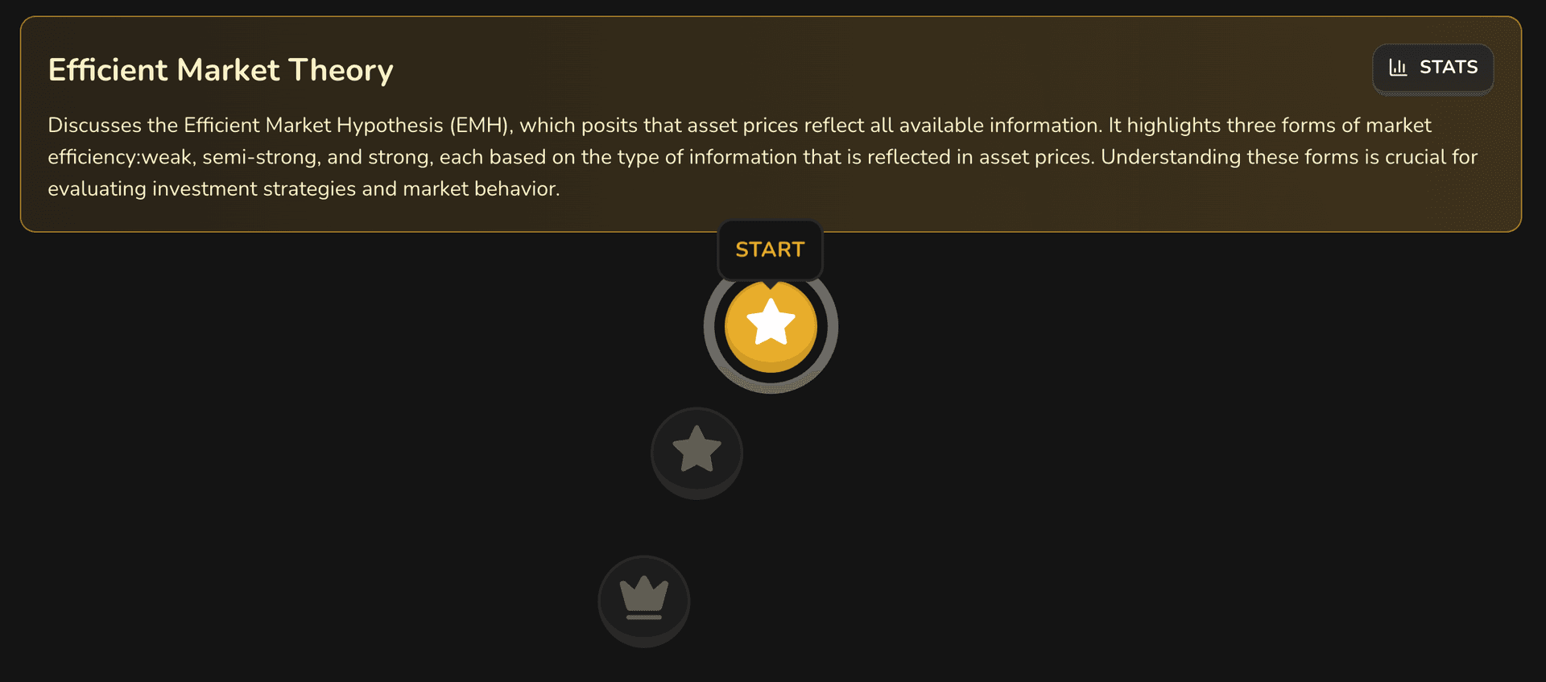This screenshot has height=682, width=1546.
Task: Click the Efficient Market Theory heading
Action: [x=221, y=70]
